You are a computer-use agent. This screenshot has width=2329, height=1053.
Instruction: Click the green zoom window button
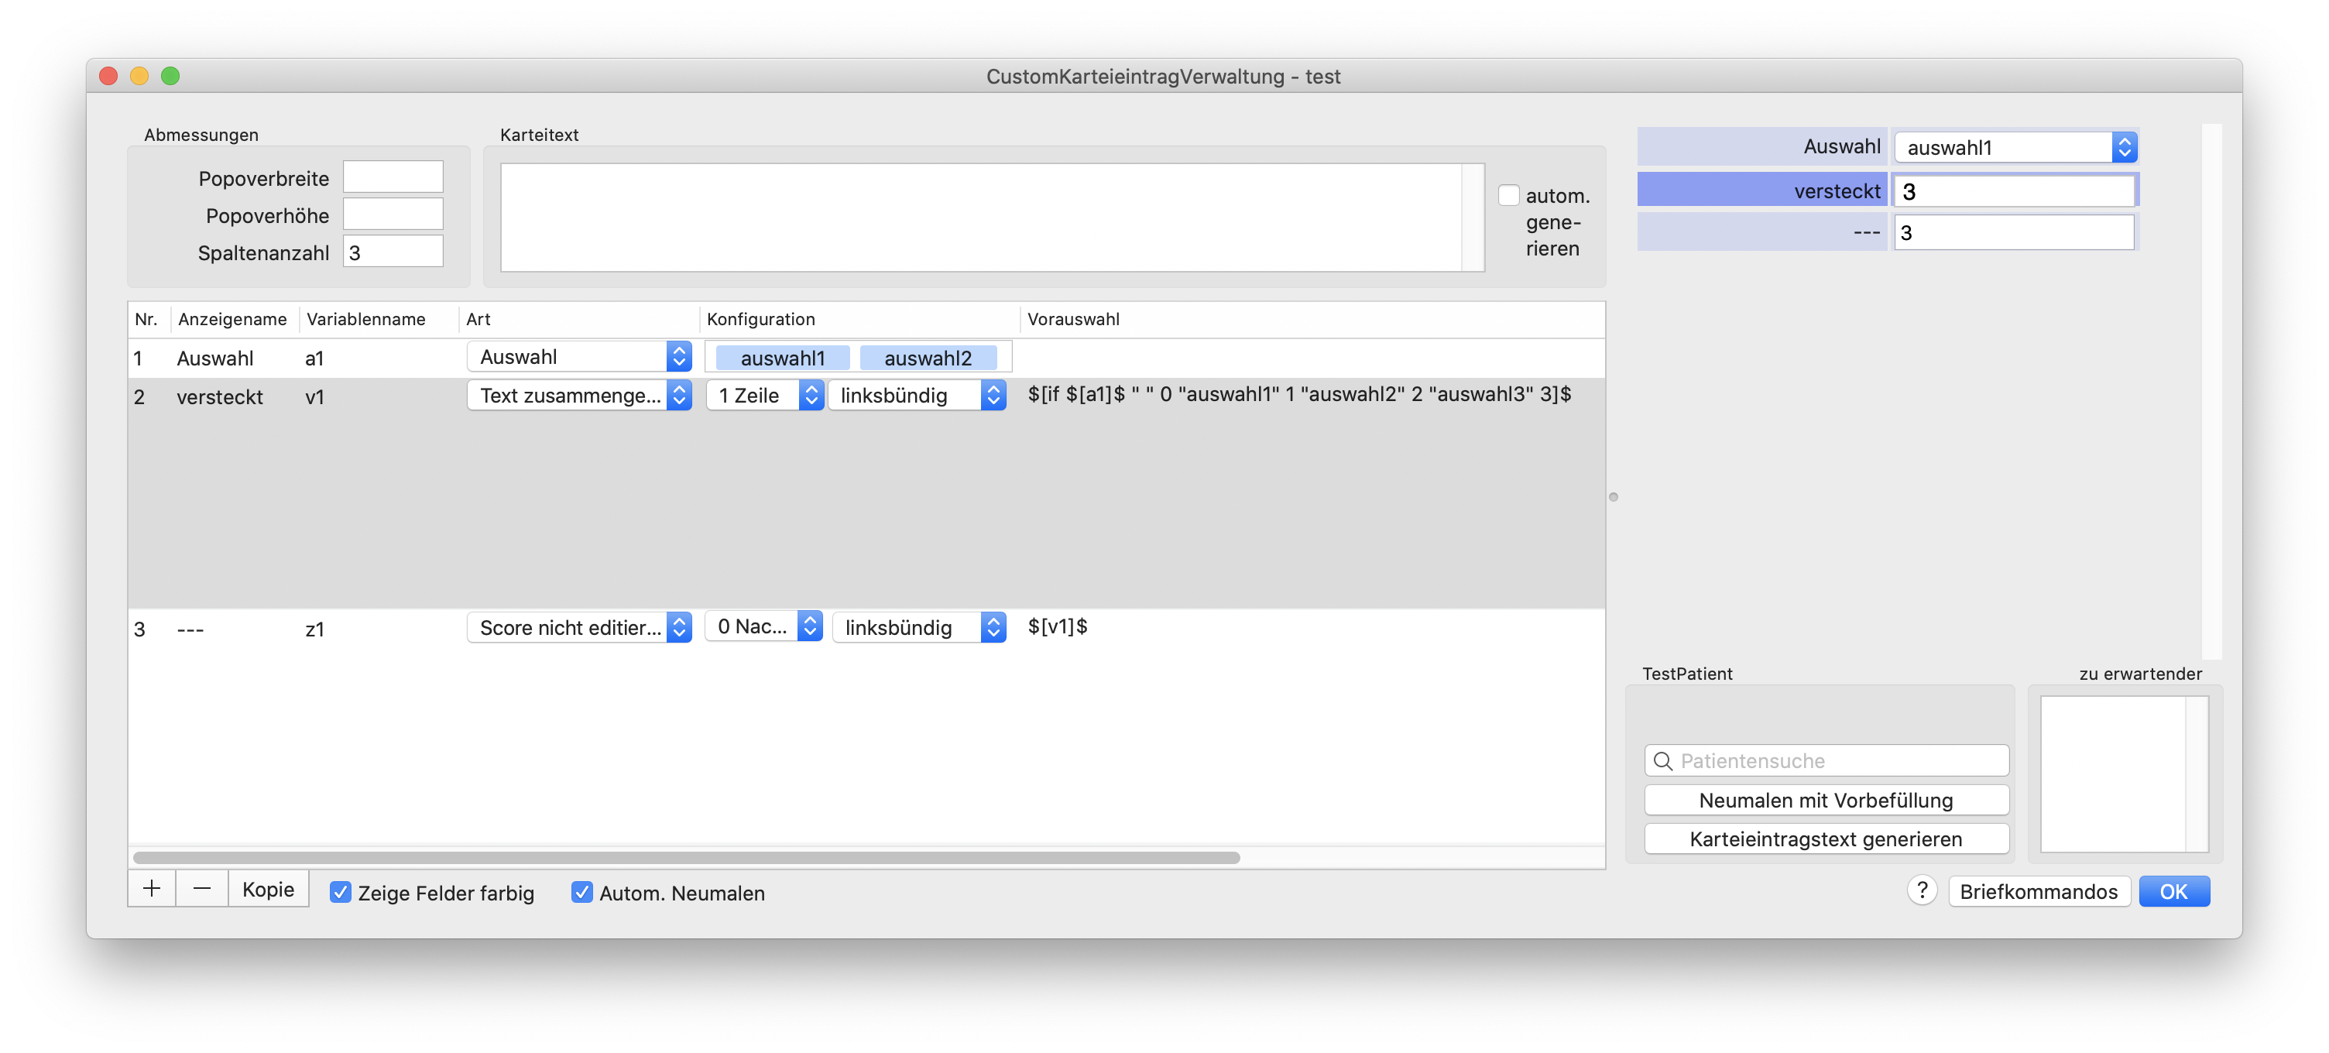[x=170, y=76]
